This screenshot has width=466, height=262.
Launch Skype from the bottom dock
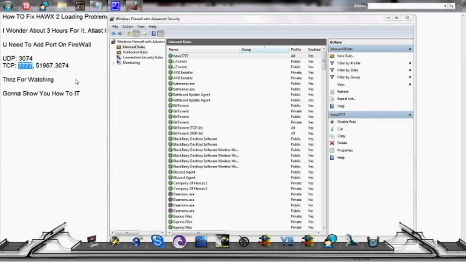[158, 241]
